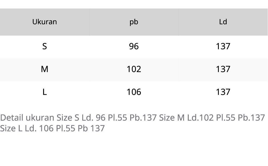This screenshot has height=166, width=268.
Task: Click the Ukuran column header
Action: pyautogui.click(x=45, y=22)
